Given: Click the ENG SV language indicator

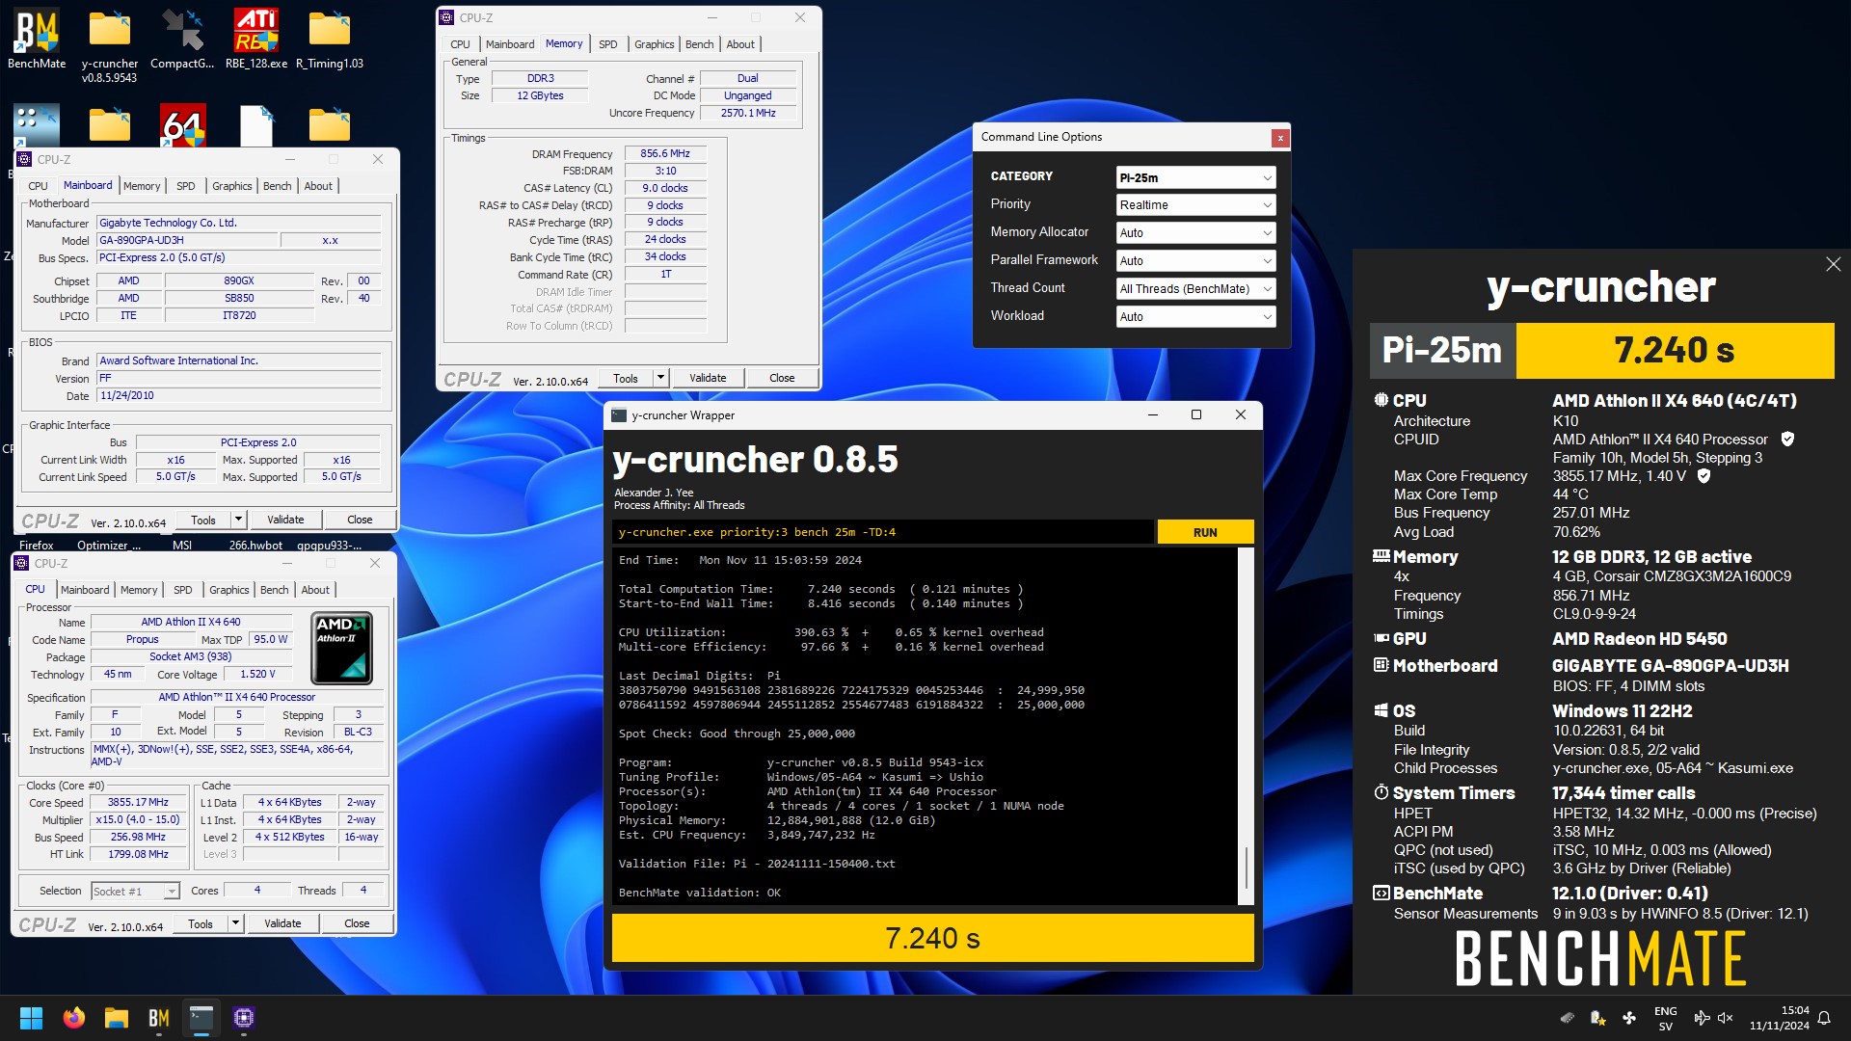Looking at the screenshot, I should pos(1665,1018).
